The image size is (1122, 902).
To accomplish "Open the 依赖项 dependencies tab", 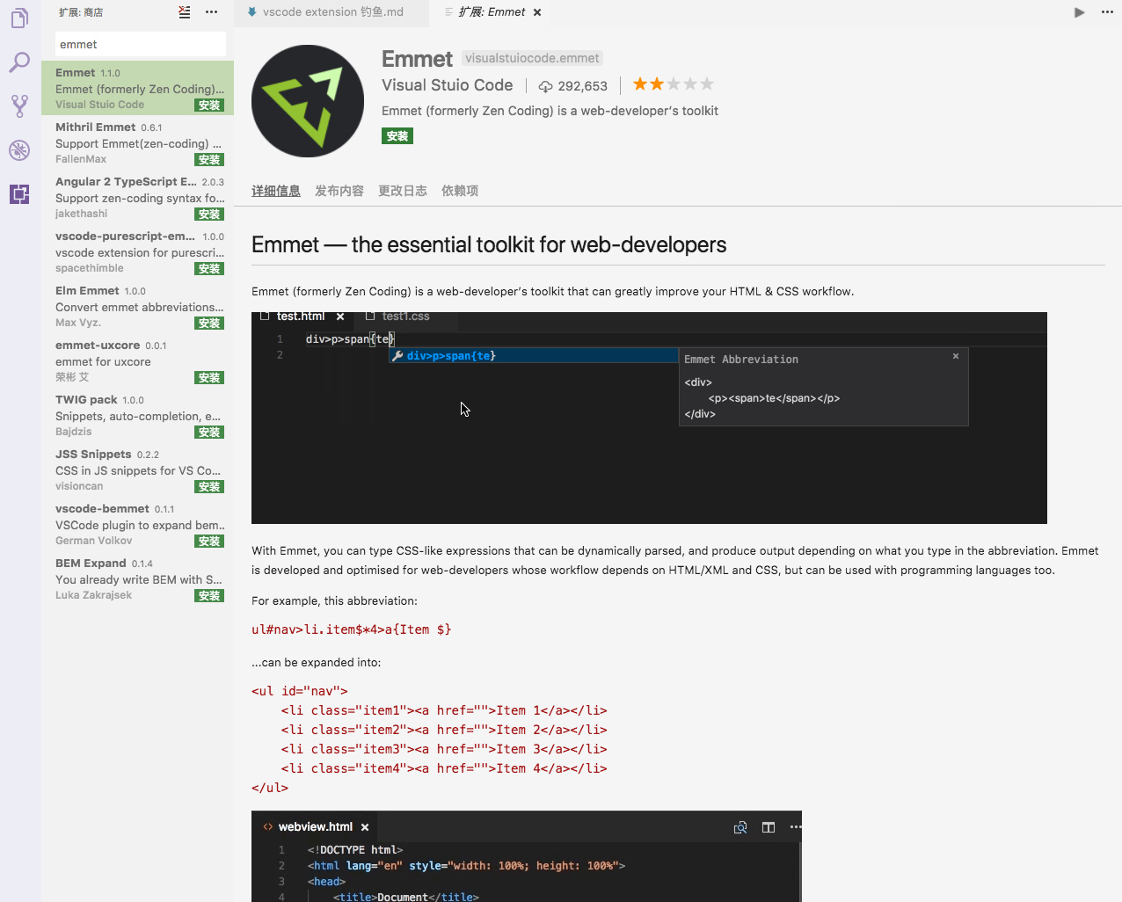I will pyautogui.click(x=460, y=191).
